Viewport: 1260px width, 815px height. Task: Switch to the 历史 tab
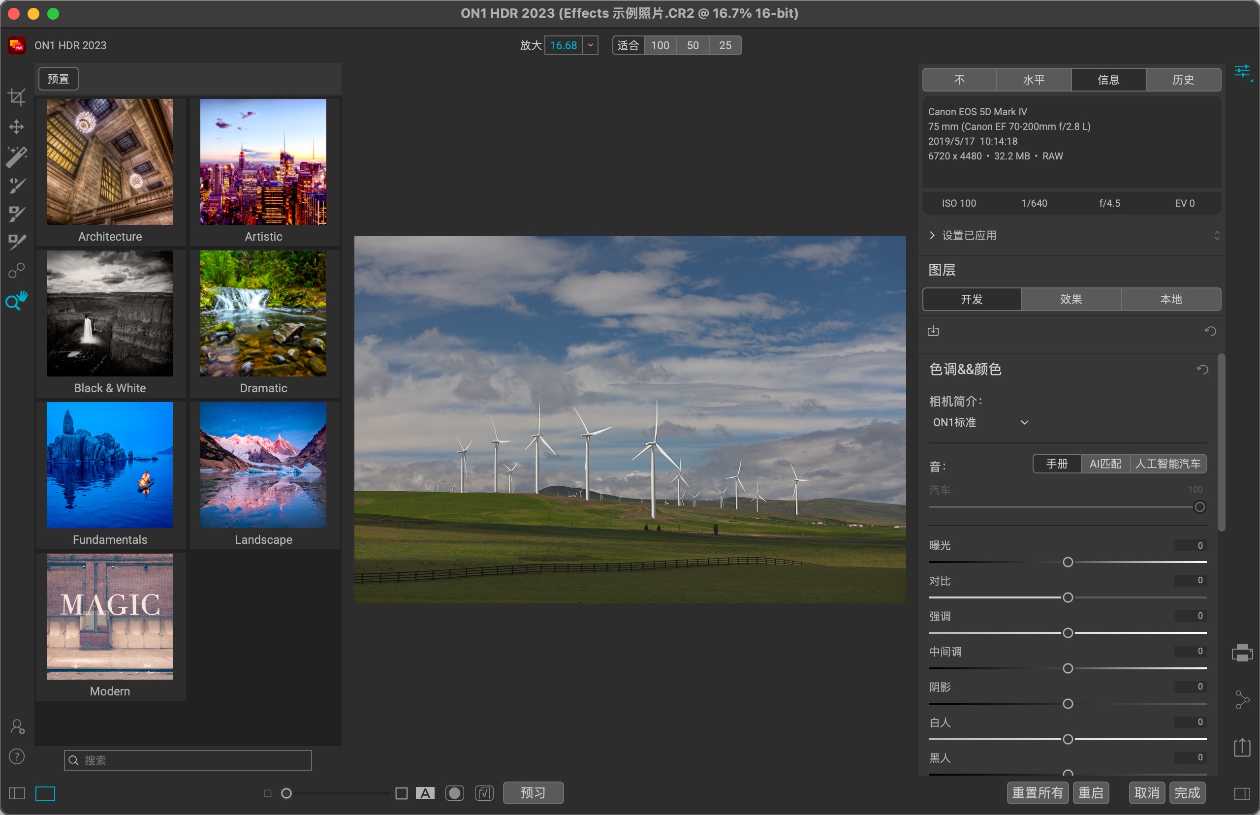click(x=1183, y=80)
